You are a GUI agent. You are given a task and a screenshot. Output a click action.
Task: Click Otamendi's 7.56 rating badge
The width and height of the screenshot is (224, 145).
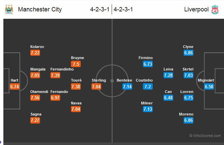35,98
